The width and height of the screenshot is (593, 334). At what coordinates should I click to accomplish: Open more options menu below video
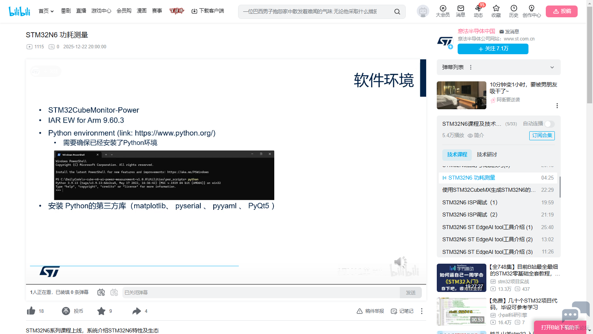click(421, 311)
